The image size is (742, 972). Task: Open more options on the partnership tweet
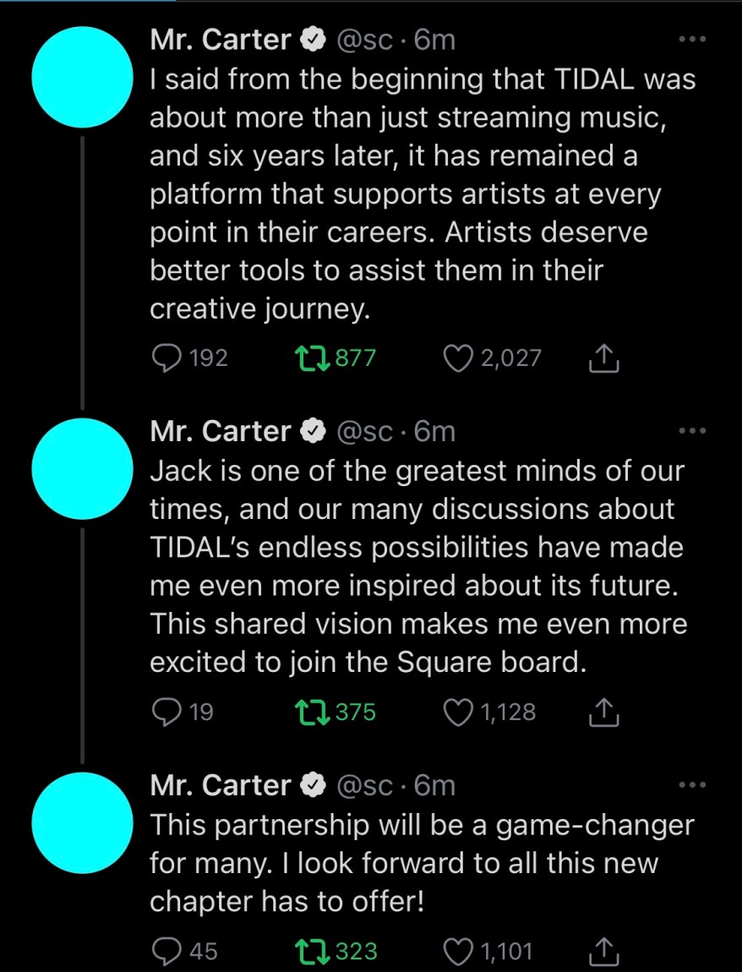tap(693, 785)
